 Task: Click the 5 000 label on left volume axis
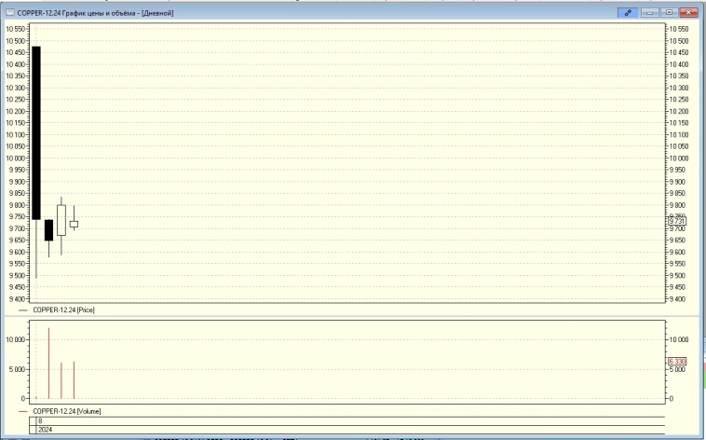17,369
